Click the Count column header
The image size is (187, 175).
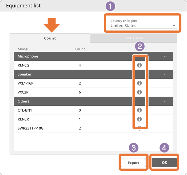(x=80, y=49)
